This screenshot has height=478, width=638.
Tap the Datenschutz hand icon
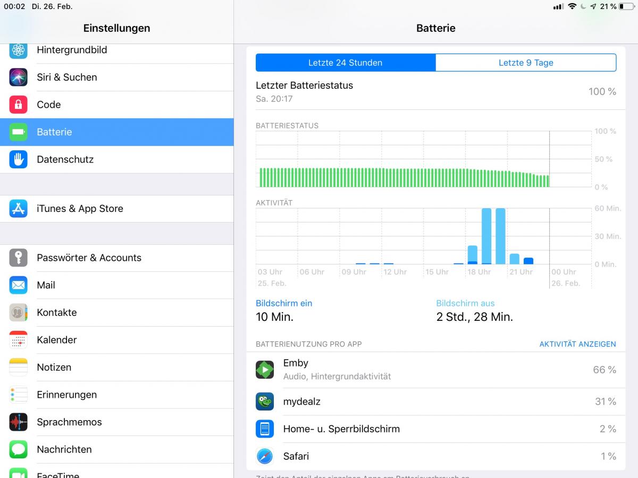(x=18, y=159)
